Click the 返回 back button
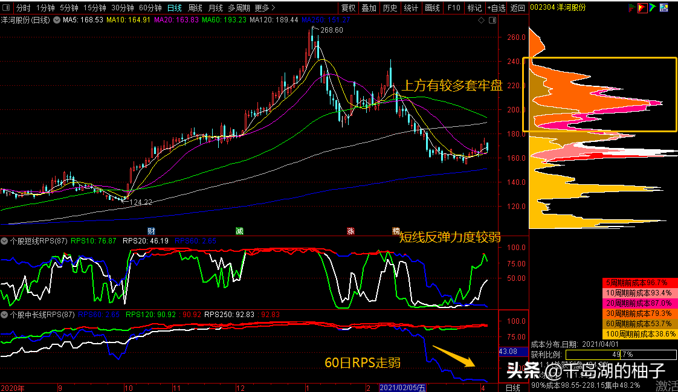The height and width of the screenshot is (392, 678). click(518, 8)
